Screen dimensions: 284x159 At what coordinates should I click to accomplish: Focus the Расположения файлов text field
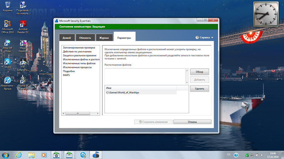(x=145, y=76)
